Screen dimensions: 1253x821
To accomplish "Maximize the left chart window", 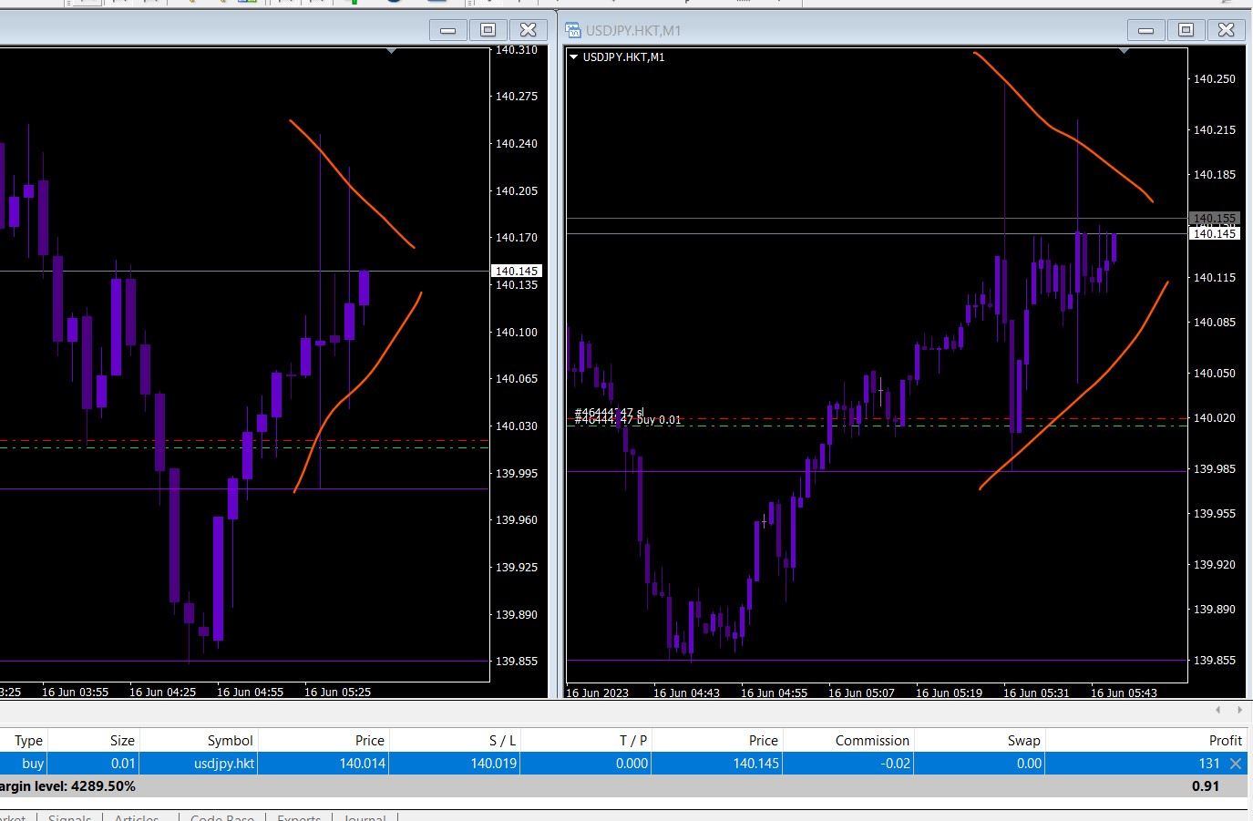I will [488, 30].
